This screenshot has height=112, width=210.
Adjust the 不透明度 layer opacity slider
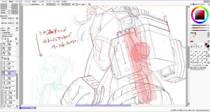(x=12, y=30)
